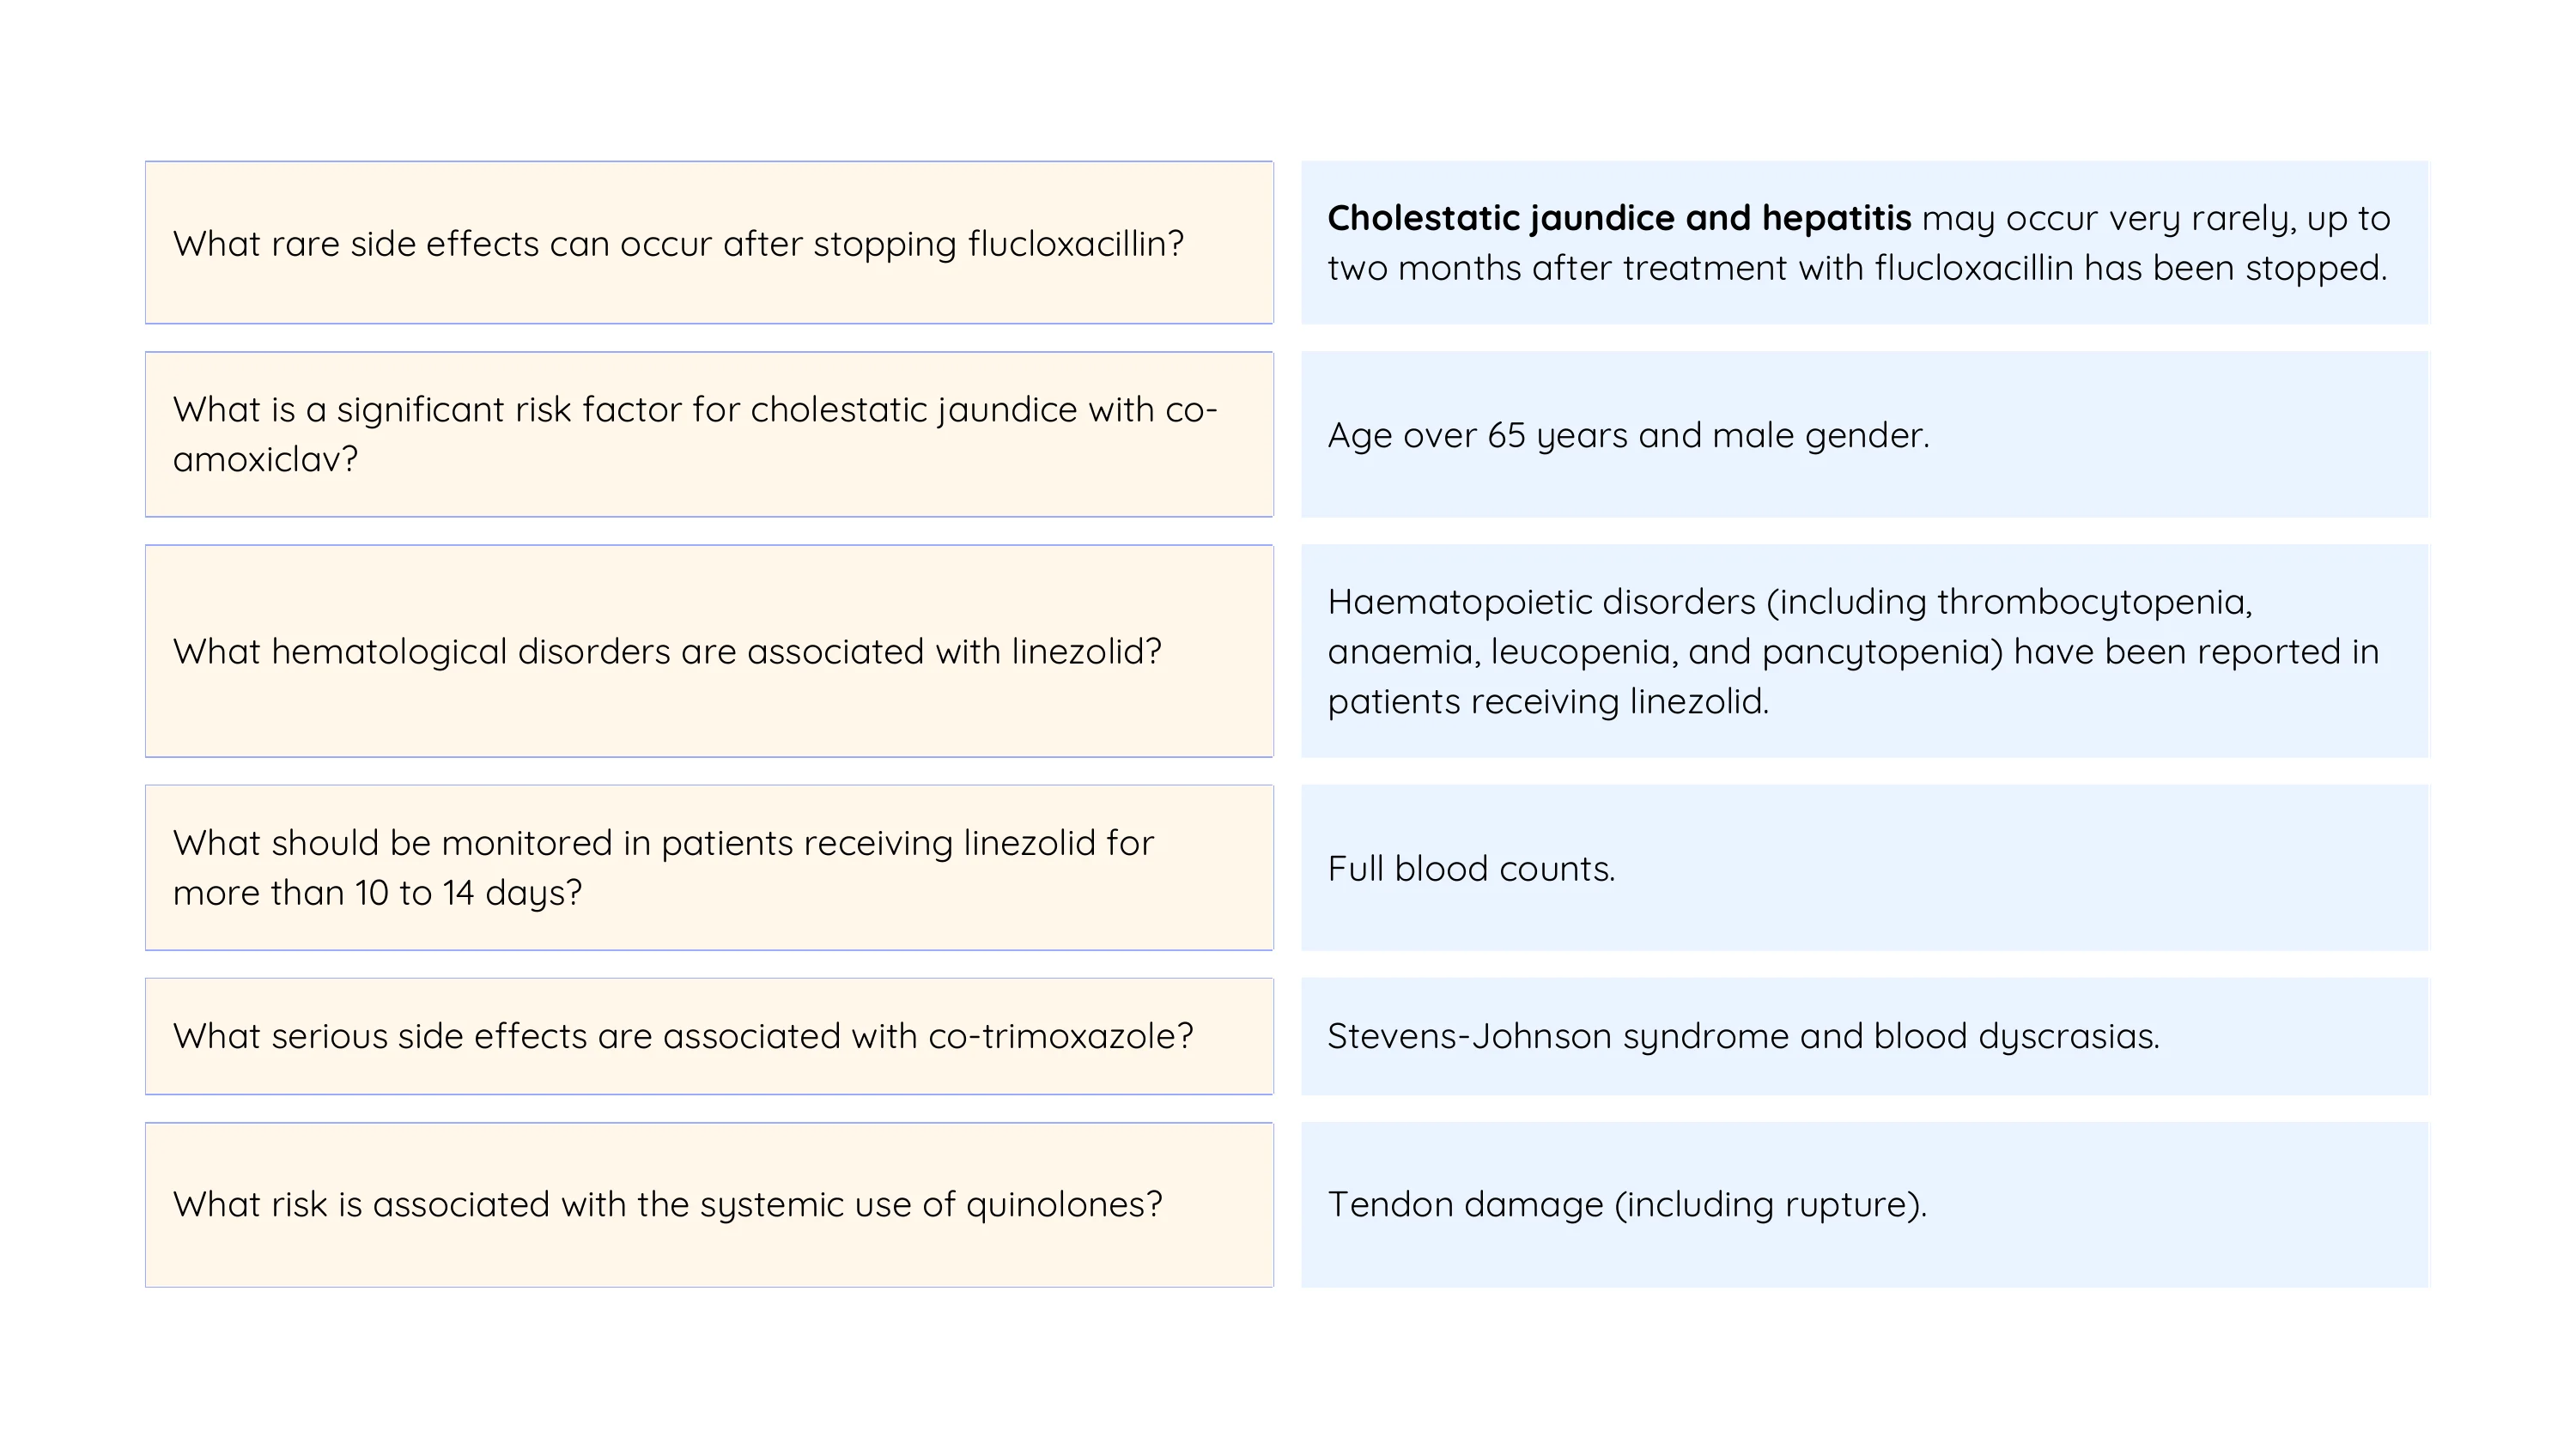Click the flucloxacillin rare side effects question
2576x1449 pixels.
pos(678,244)
